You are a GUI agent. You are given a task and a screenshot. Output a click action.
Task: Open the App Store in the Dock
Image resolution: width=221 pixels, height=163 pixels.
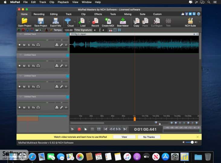pyautogui.click(x=165, y=157)
